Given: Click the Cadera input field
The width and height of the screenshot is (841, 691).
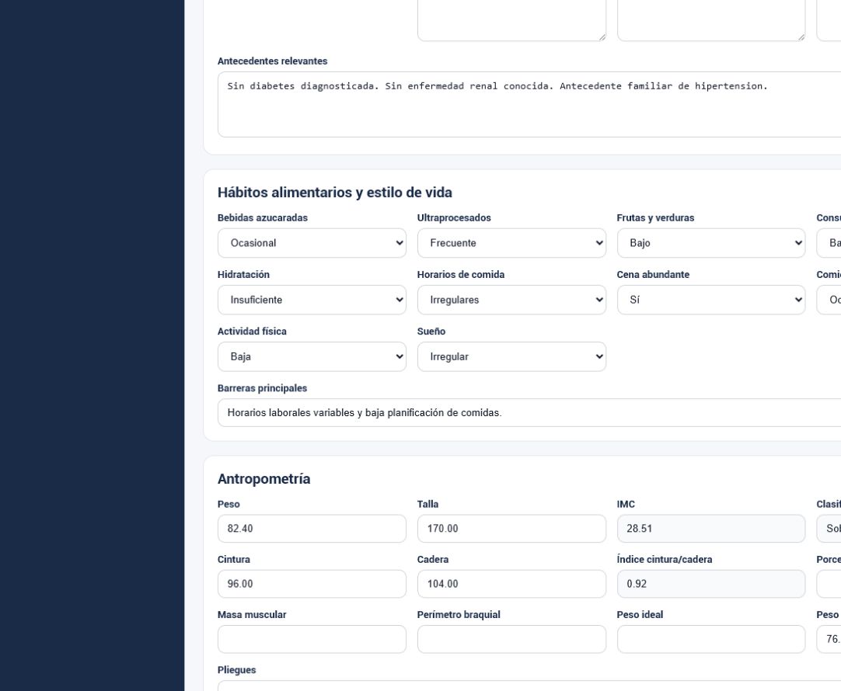Looking at the screenshot, I should coord(511,584).
